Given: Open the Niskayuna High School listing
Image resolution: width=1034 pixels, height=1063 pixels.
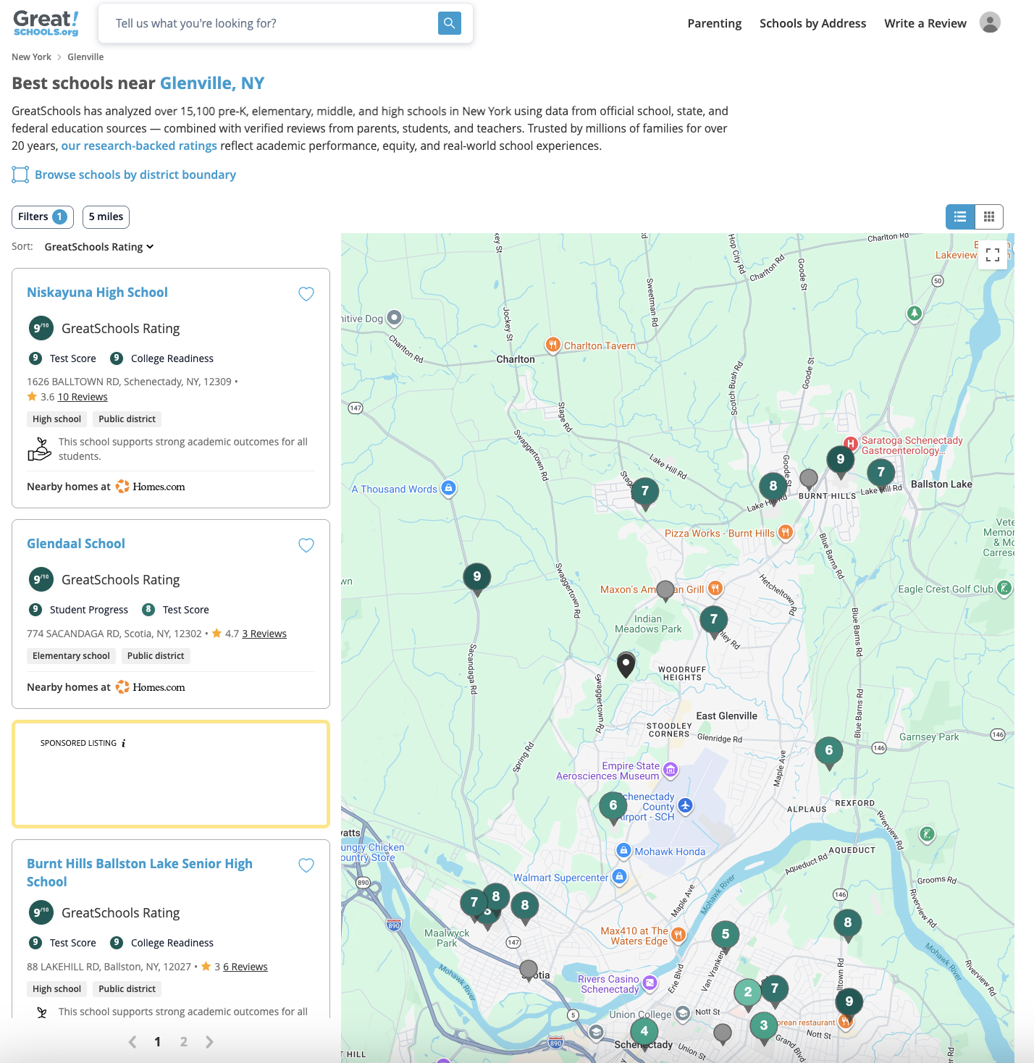Looking at the screenshot, I should (x=97, y=293).
